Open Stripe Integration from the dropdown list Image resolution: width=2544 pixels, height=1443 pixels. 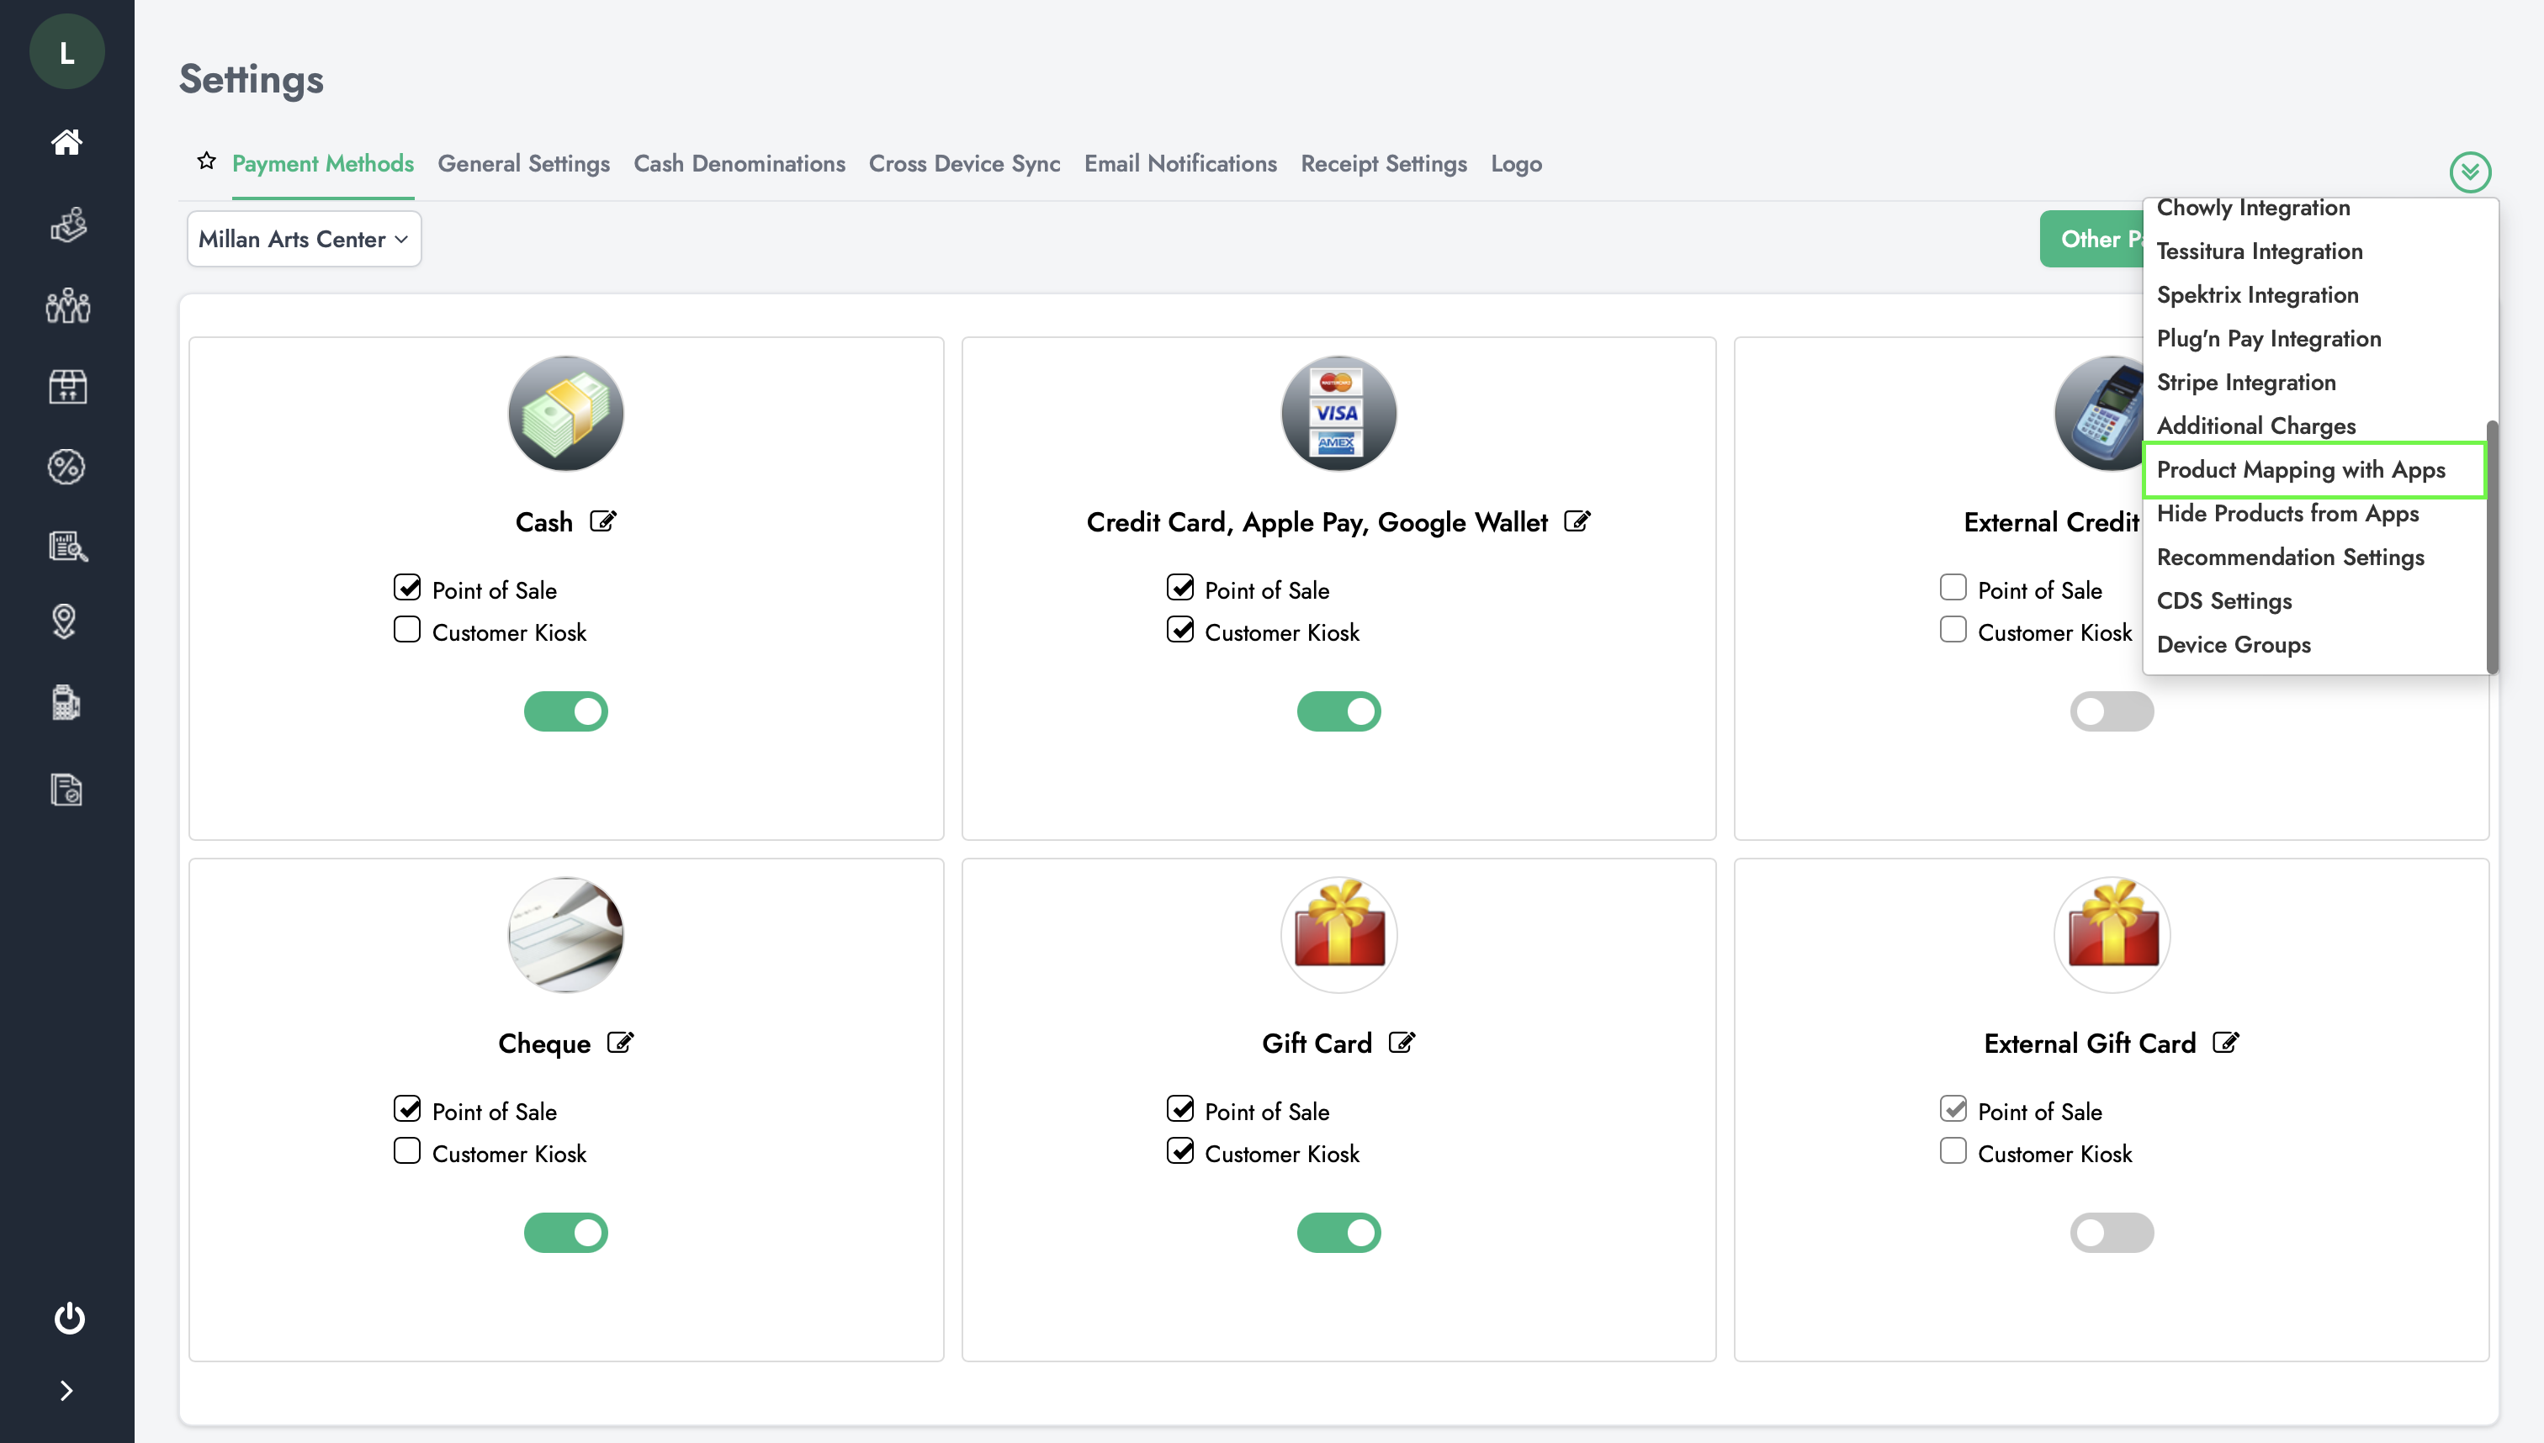(2245, 383)
